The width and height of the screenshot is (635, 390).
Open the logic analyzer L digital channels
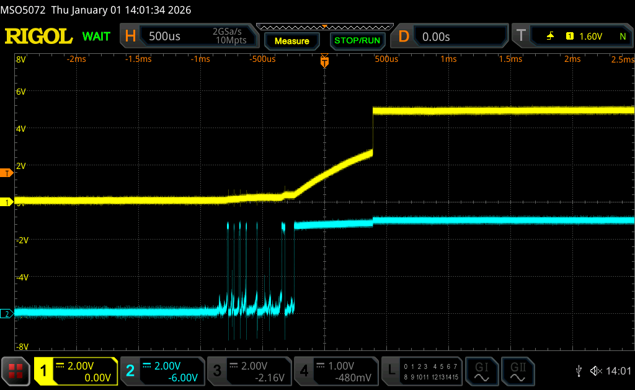(422, 371)
